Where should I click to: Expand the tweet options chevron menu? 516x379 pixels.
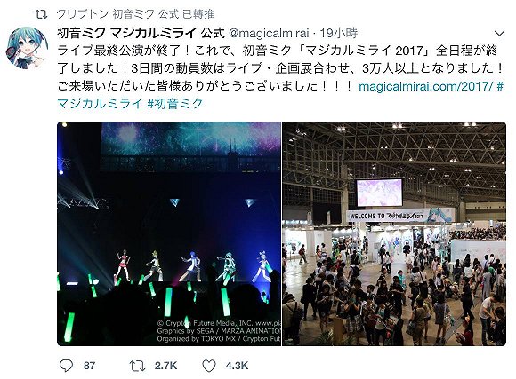(499, 33)
